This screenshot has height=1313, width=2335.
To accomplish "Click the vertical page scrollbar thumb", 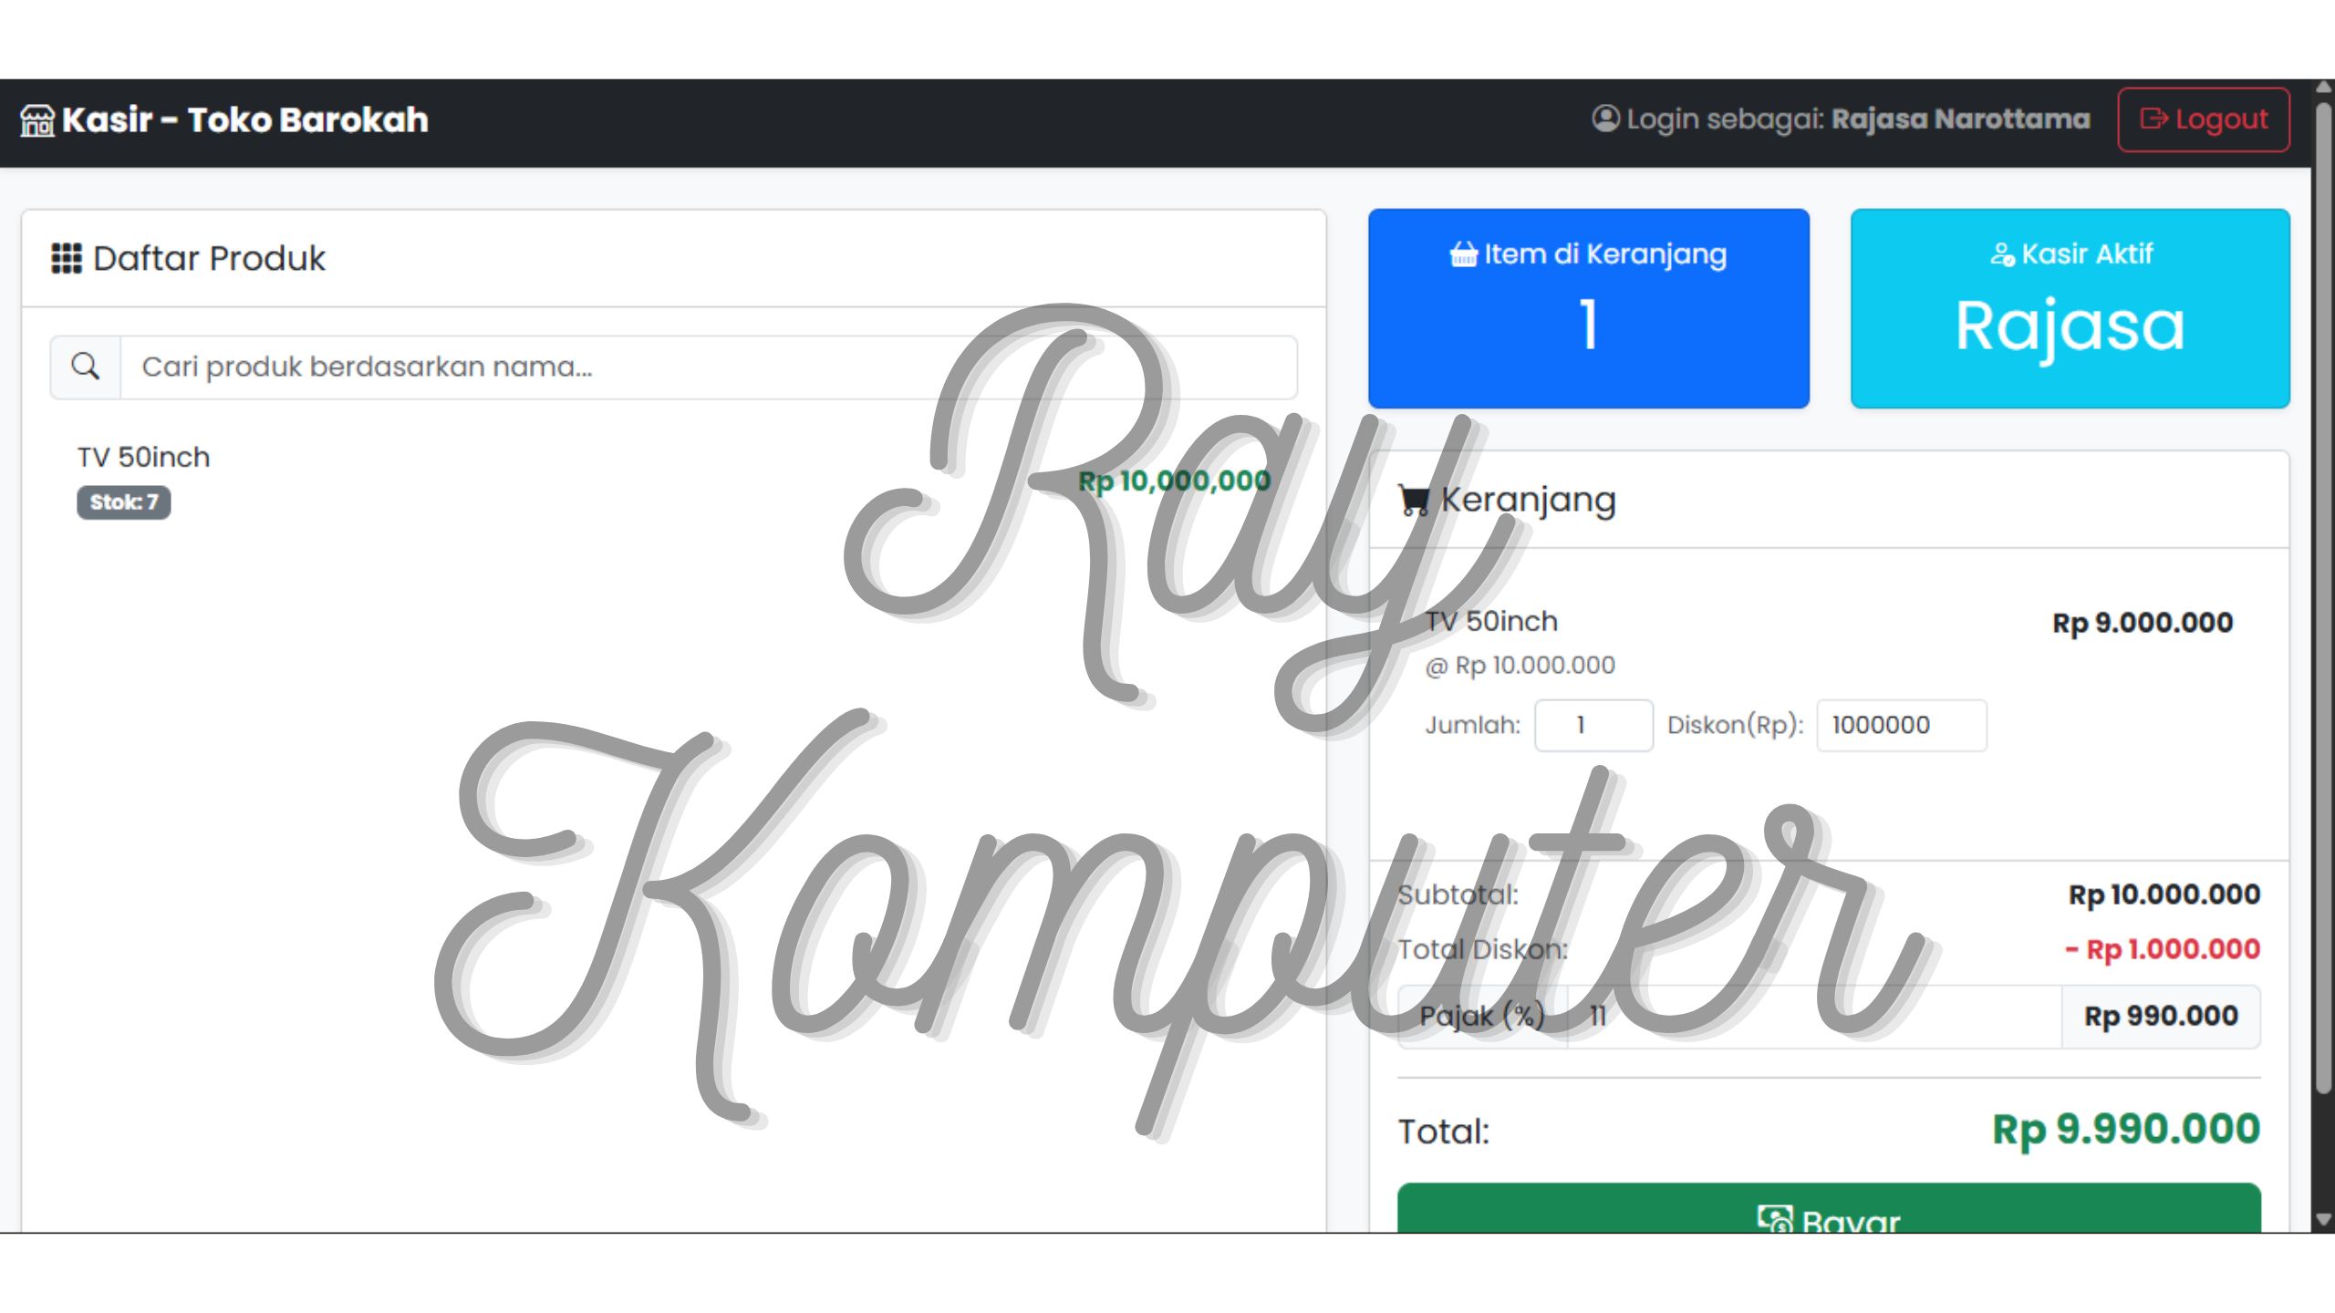I will 2323,597.
